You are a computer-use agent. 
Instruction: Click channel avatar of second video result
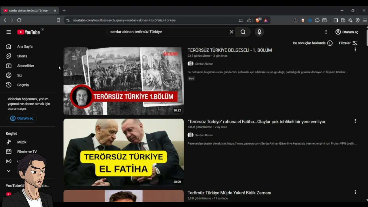[191, 135]
